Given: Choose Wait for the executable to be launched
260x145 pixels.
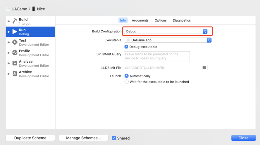Looking at the screenshot, I should (127, 82).
